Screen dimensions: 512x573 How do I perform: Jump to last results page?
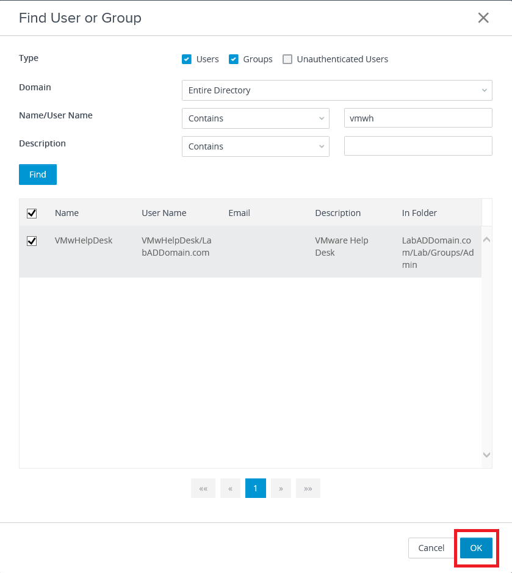[x=308, y=488]
